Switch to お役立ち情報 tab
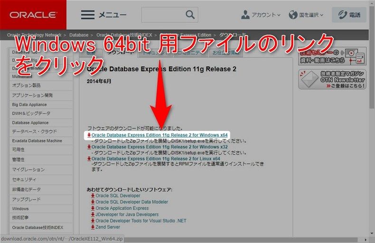This screenshot has width=375, height=243. [x=226, y=53]
